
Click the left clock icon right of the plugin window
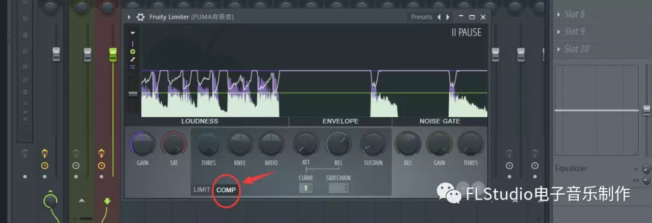coord(510,166)
